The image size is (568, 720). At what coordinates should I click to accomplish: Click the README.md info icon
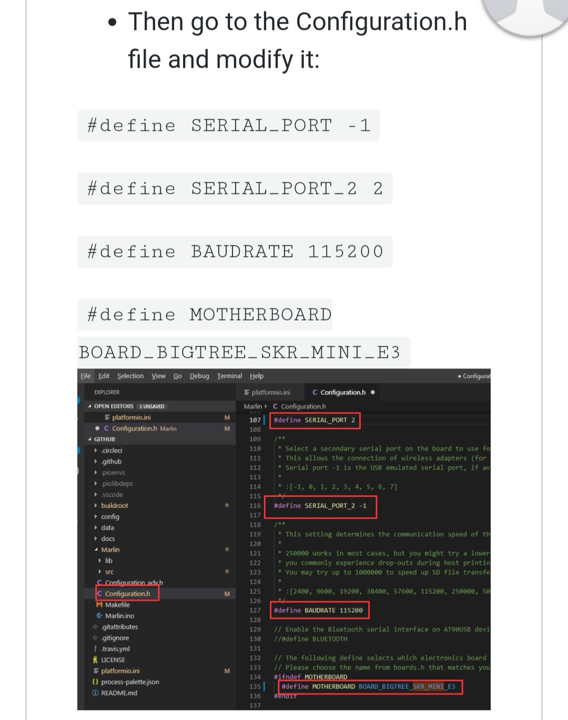pyautogui.click(x=96, y=693)
